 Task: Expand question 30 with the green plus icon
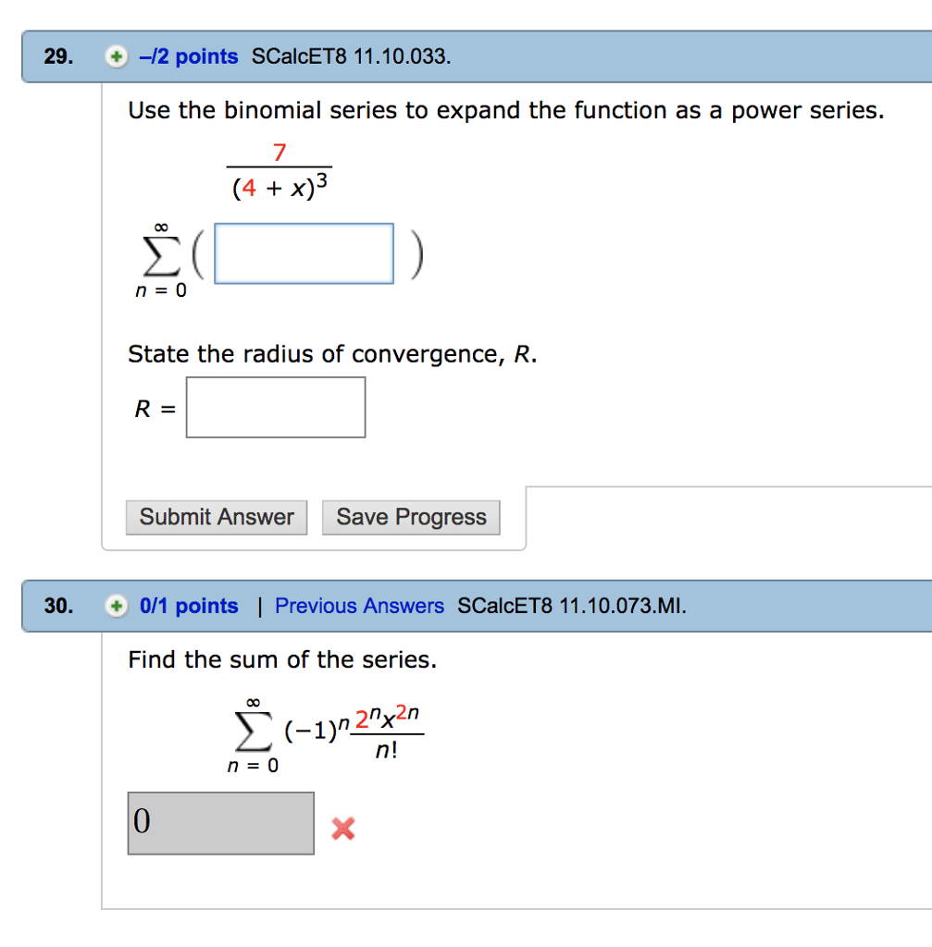tap(115, 606)
